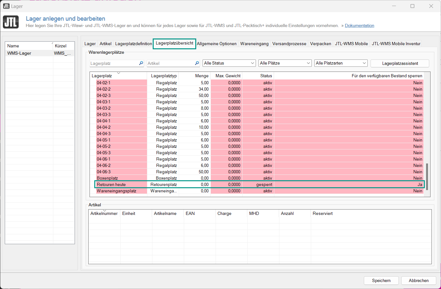Open the Dokumentation link
This screenshot has width=441, height=289.
tap(359, 25)
